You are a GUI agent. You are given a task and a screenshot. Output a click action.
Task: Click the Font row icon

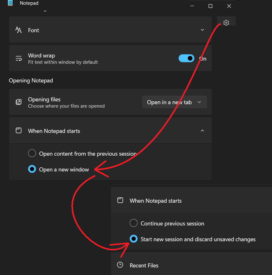click(x=19, y=30)
